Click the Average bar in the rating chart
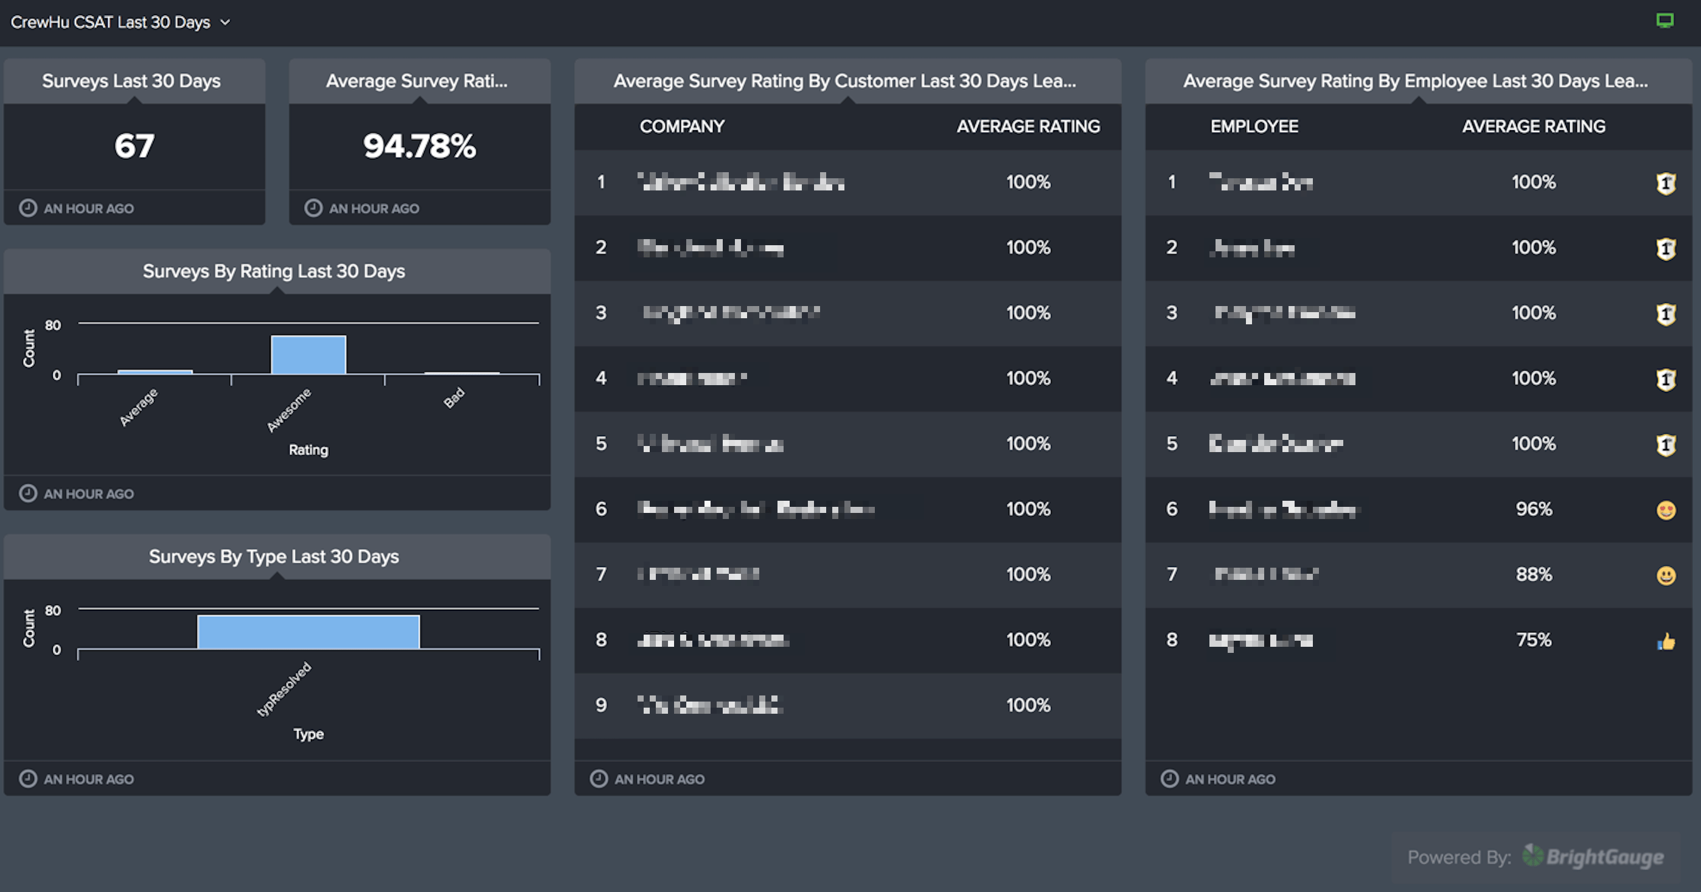This screenshot has height=892, width=1701. click(155, 372)
